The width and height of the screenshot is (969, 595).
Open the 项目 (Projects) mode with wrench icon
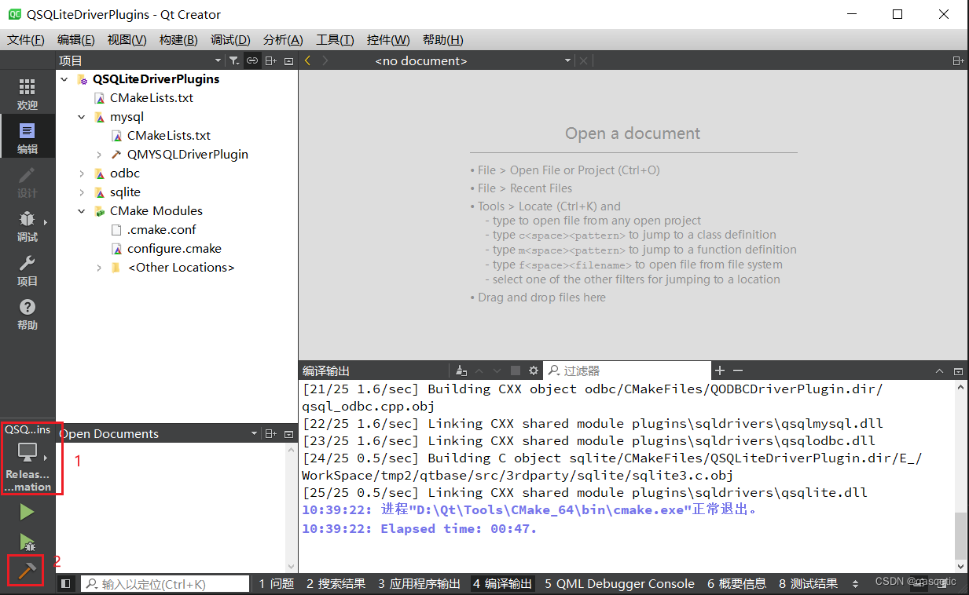tap(28, 269)
